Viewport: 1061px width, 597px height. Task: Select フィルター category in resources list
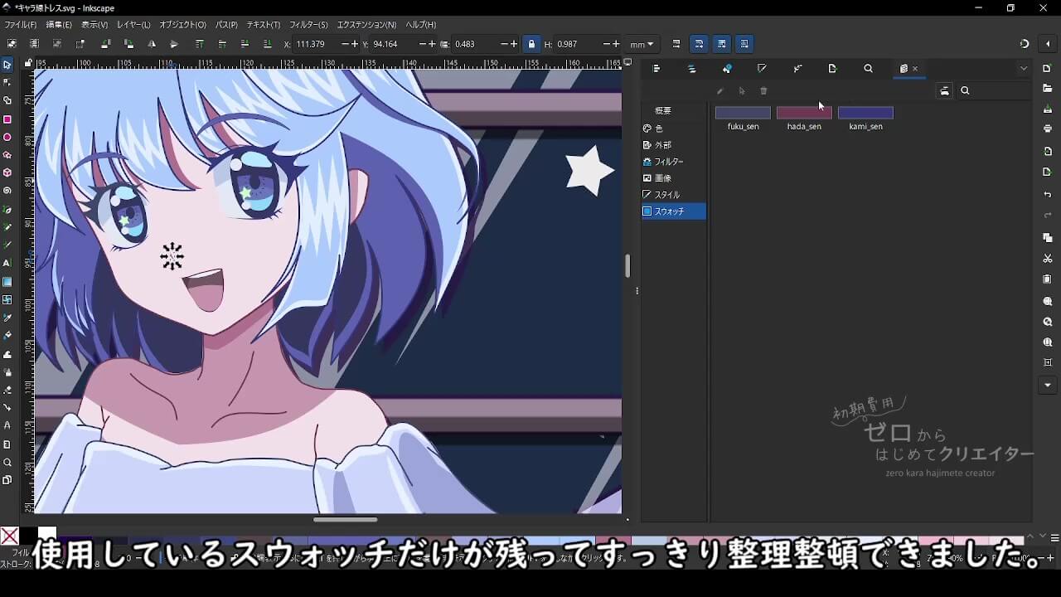(x=674, y=162)
